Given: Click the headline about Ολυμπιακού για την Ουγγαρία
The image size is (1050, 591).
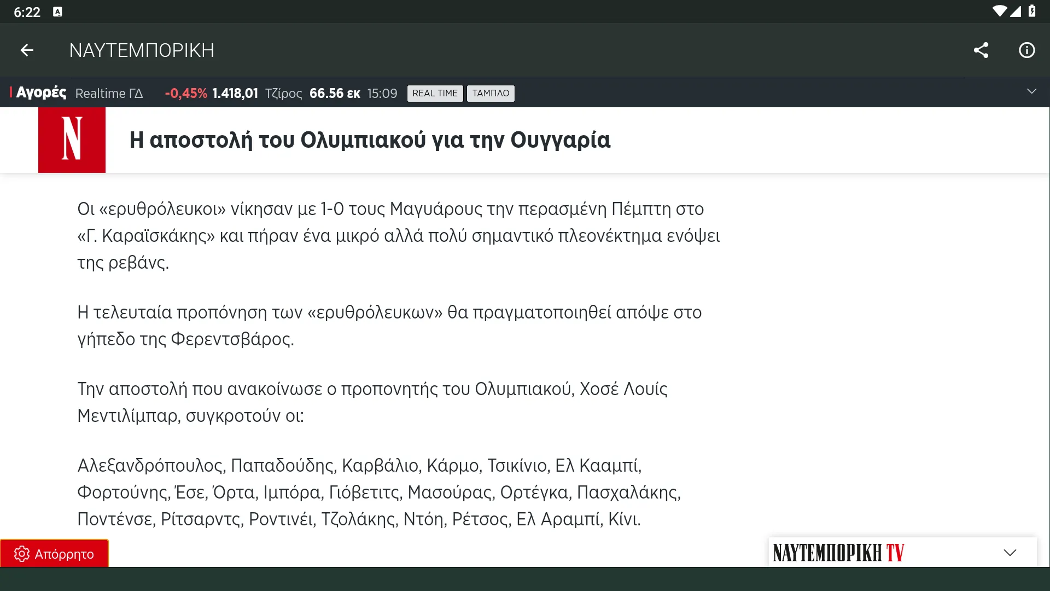Looking at the screenshot, I should 370,140.
